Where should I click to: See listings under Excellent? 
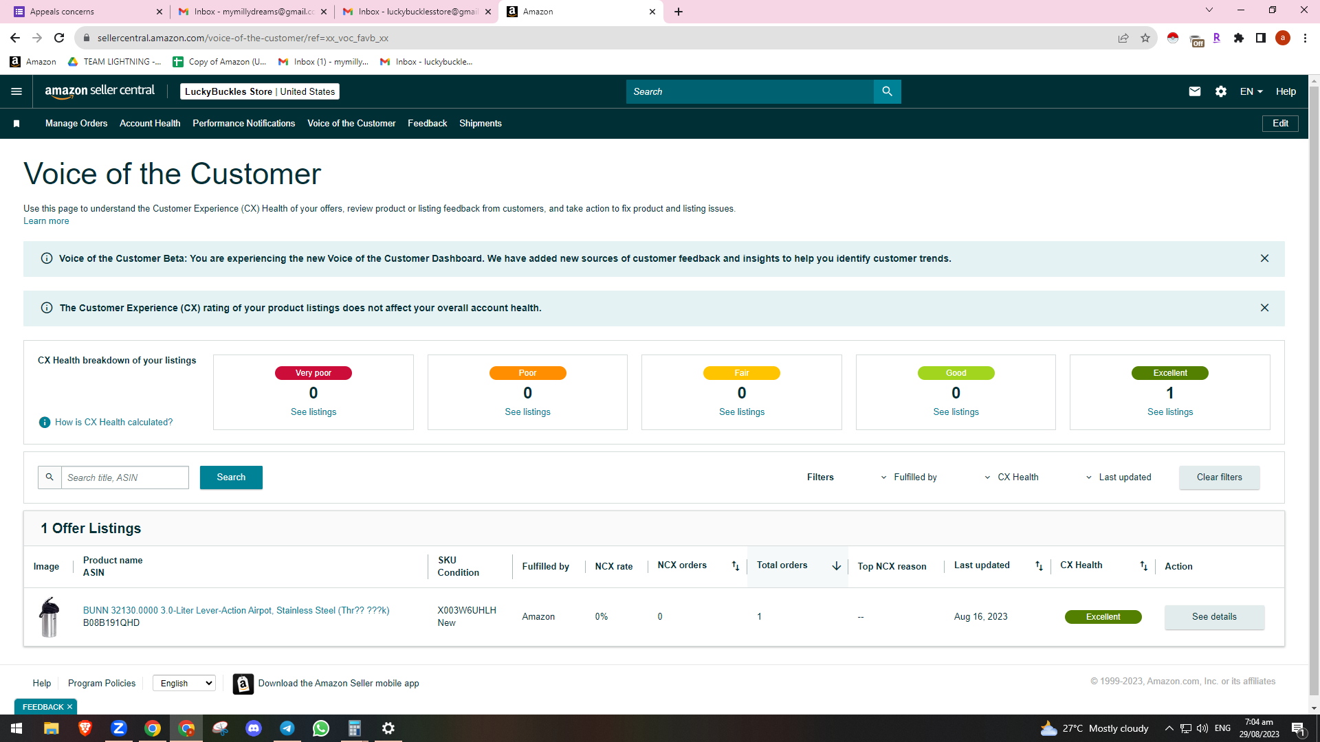(x=1170, y=412)
